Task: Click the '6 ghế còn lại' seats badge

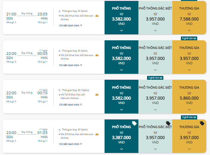Action: [x=189, y=38]
